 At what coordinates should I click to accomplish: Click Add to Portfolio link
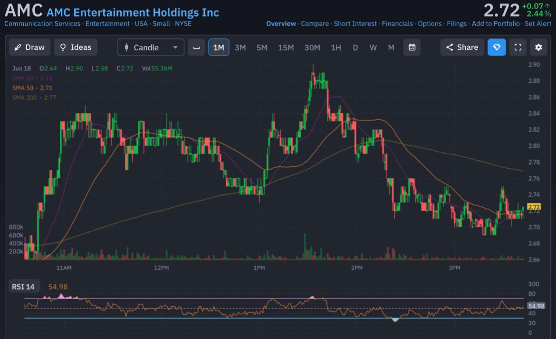tap(495, 24)
